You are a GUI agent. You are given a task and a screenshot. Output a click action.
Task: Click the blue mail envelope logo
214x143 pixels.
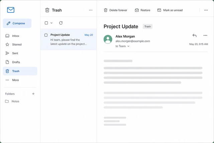tap(11, 10)
